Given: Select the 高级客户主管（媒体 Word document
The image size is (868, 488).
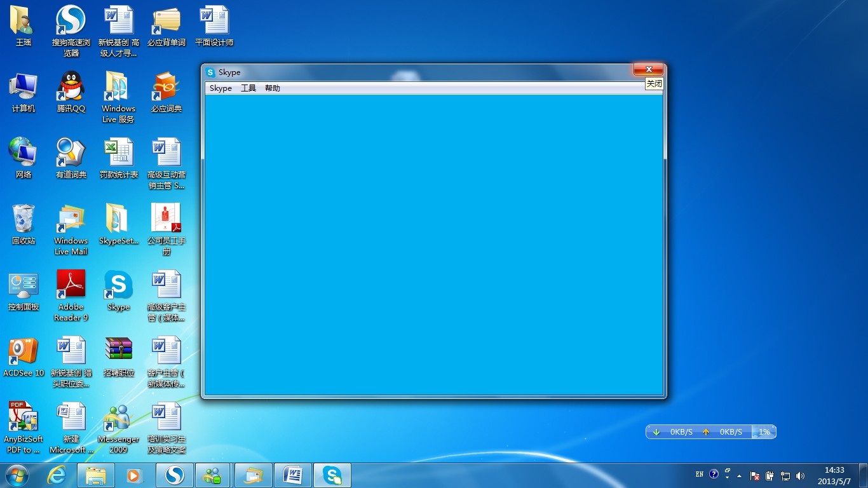Looking at the screenshot, I should tap(166, 295).
